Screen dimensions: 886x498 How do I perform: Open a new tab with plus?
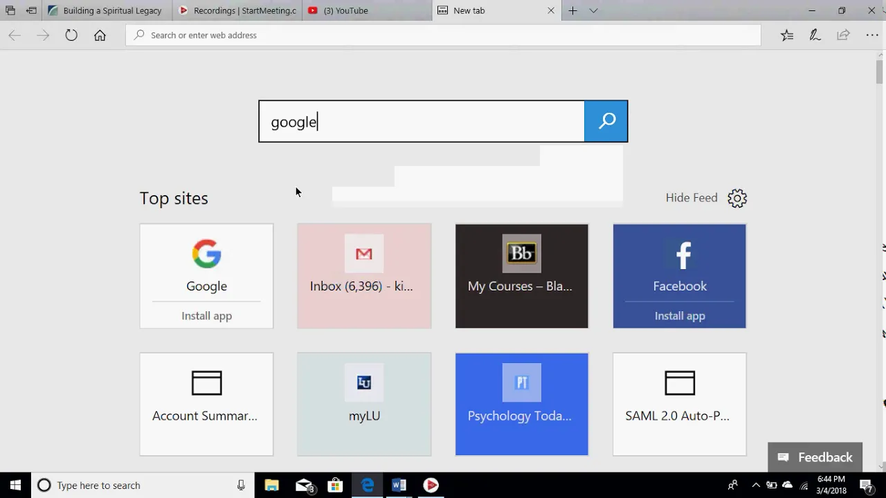tap(572, 10)
